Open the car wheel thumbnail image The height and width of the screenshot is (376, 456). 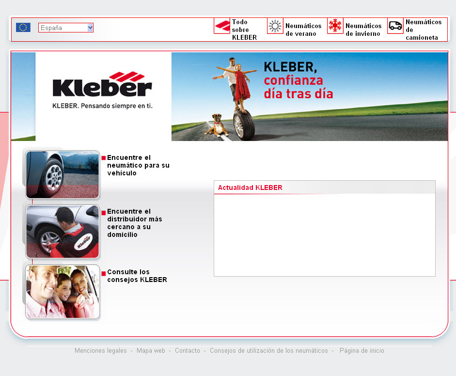tap(63, 174)
